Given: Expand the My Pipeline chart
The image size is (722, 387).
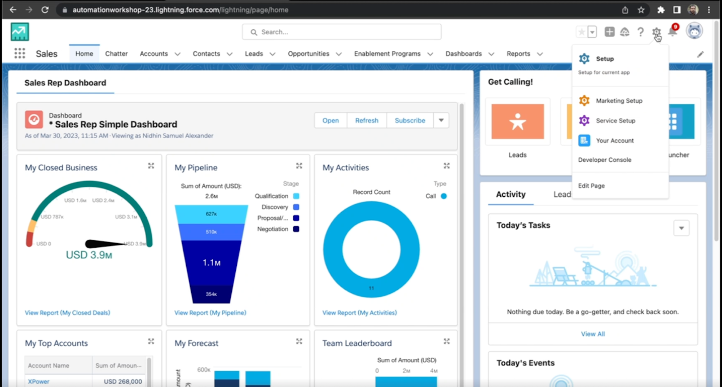Looking at the screenshot, I should tap(300, 166).
